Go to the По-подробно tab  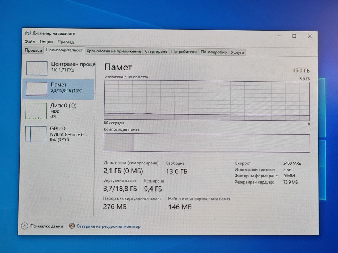(x=214, y=52)
